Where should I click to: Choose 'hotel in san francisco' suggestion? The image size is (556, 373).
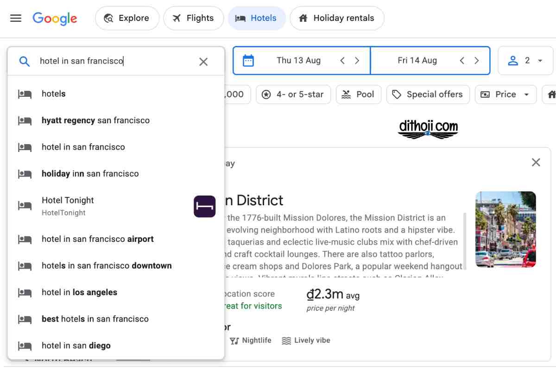point(116,147)
